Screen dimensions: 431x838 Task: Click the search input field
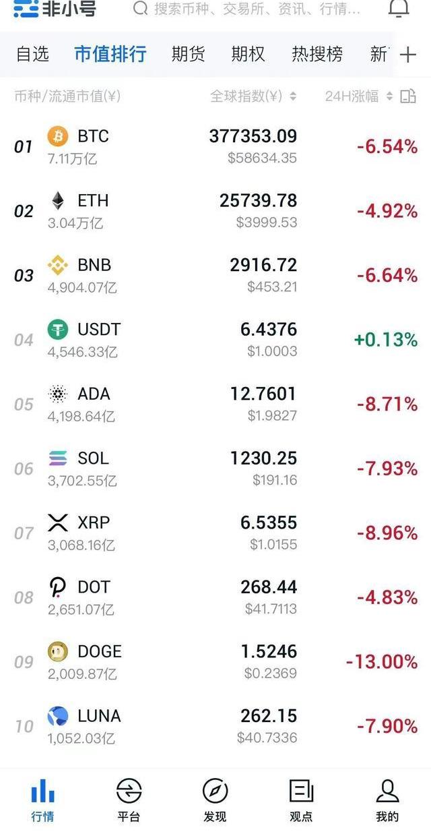(x=256, y=9)
